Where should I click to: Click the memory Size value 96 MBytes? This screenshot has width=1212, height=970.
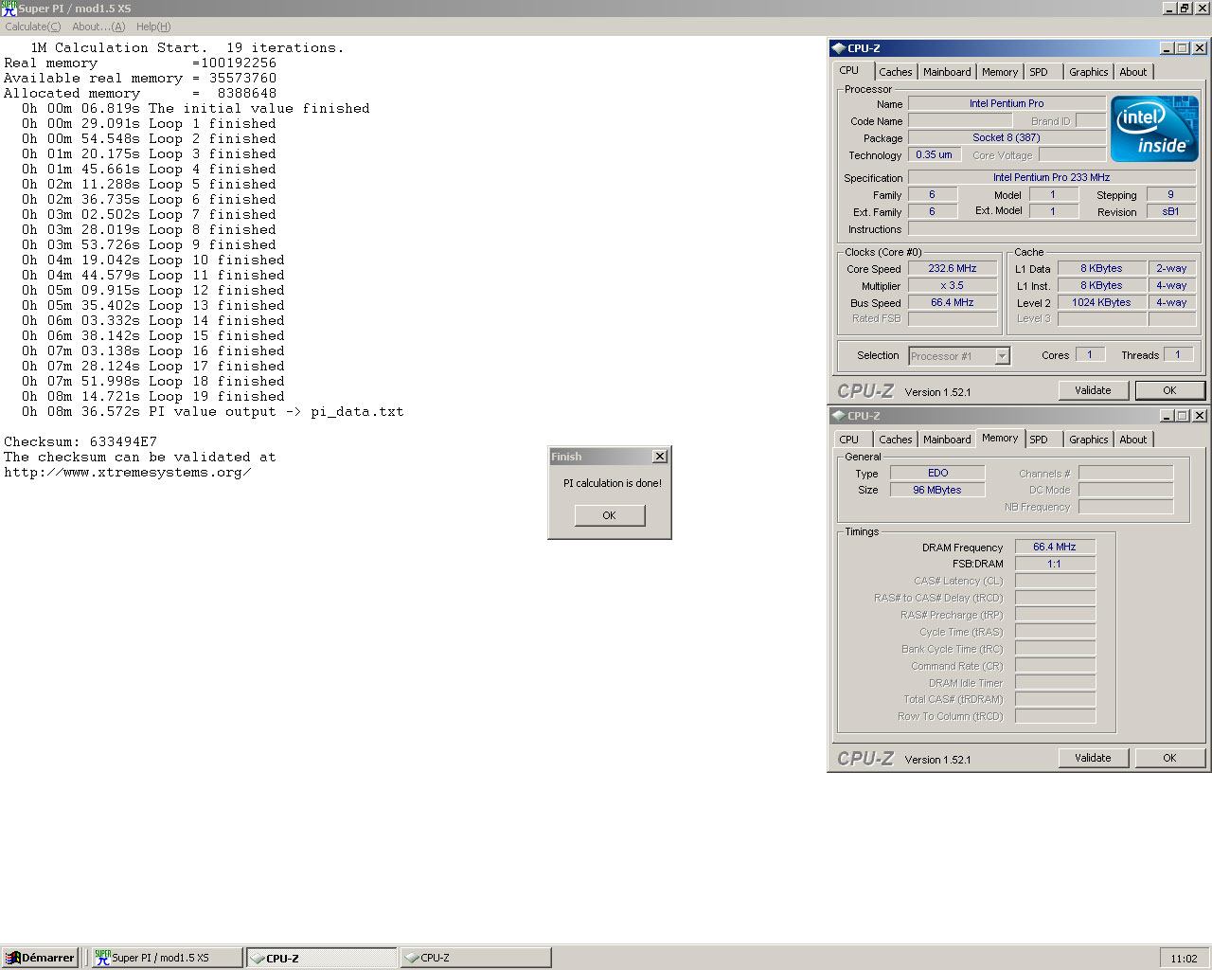[x=937, y=490]
